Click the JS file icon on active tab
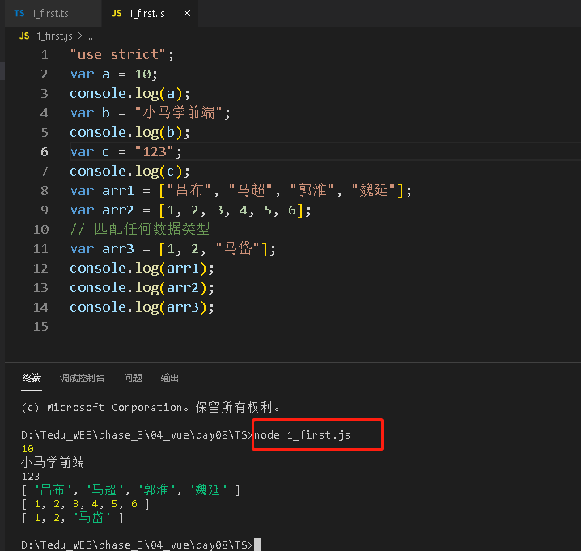The image size is (581, 551). (117, 13)
